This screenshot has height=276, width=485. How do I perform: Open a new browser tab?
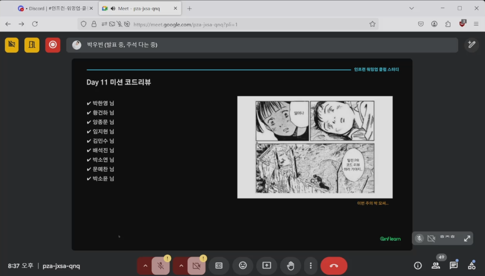pyautogui.click(x=189, y=8)
